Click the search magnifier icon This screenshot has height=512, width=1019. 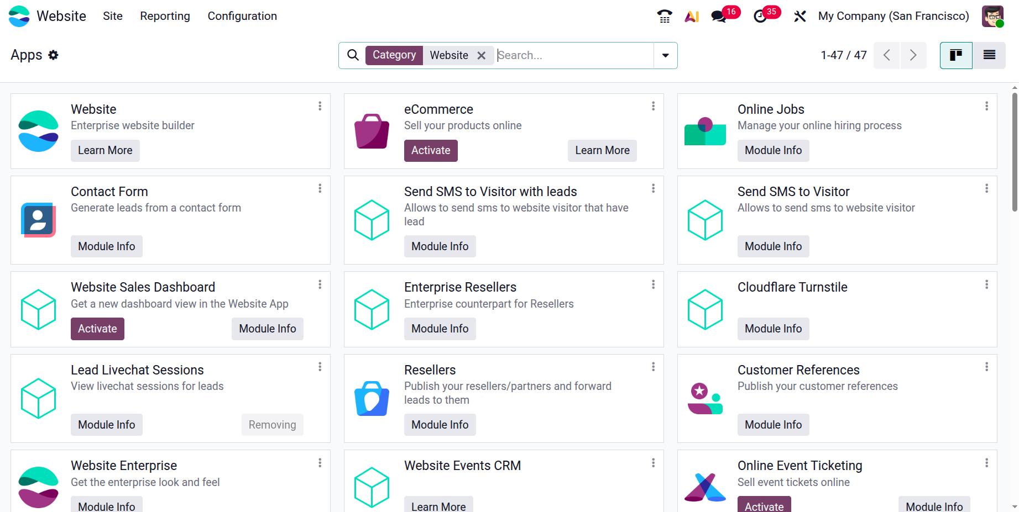353,55
